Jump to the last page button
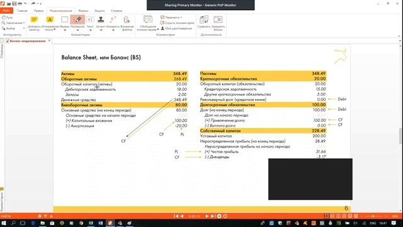 point(213,216)
